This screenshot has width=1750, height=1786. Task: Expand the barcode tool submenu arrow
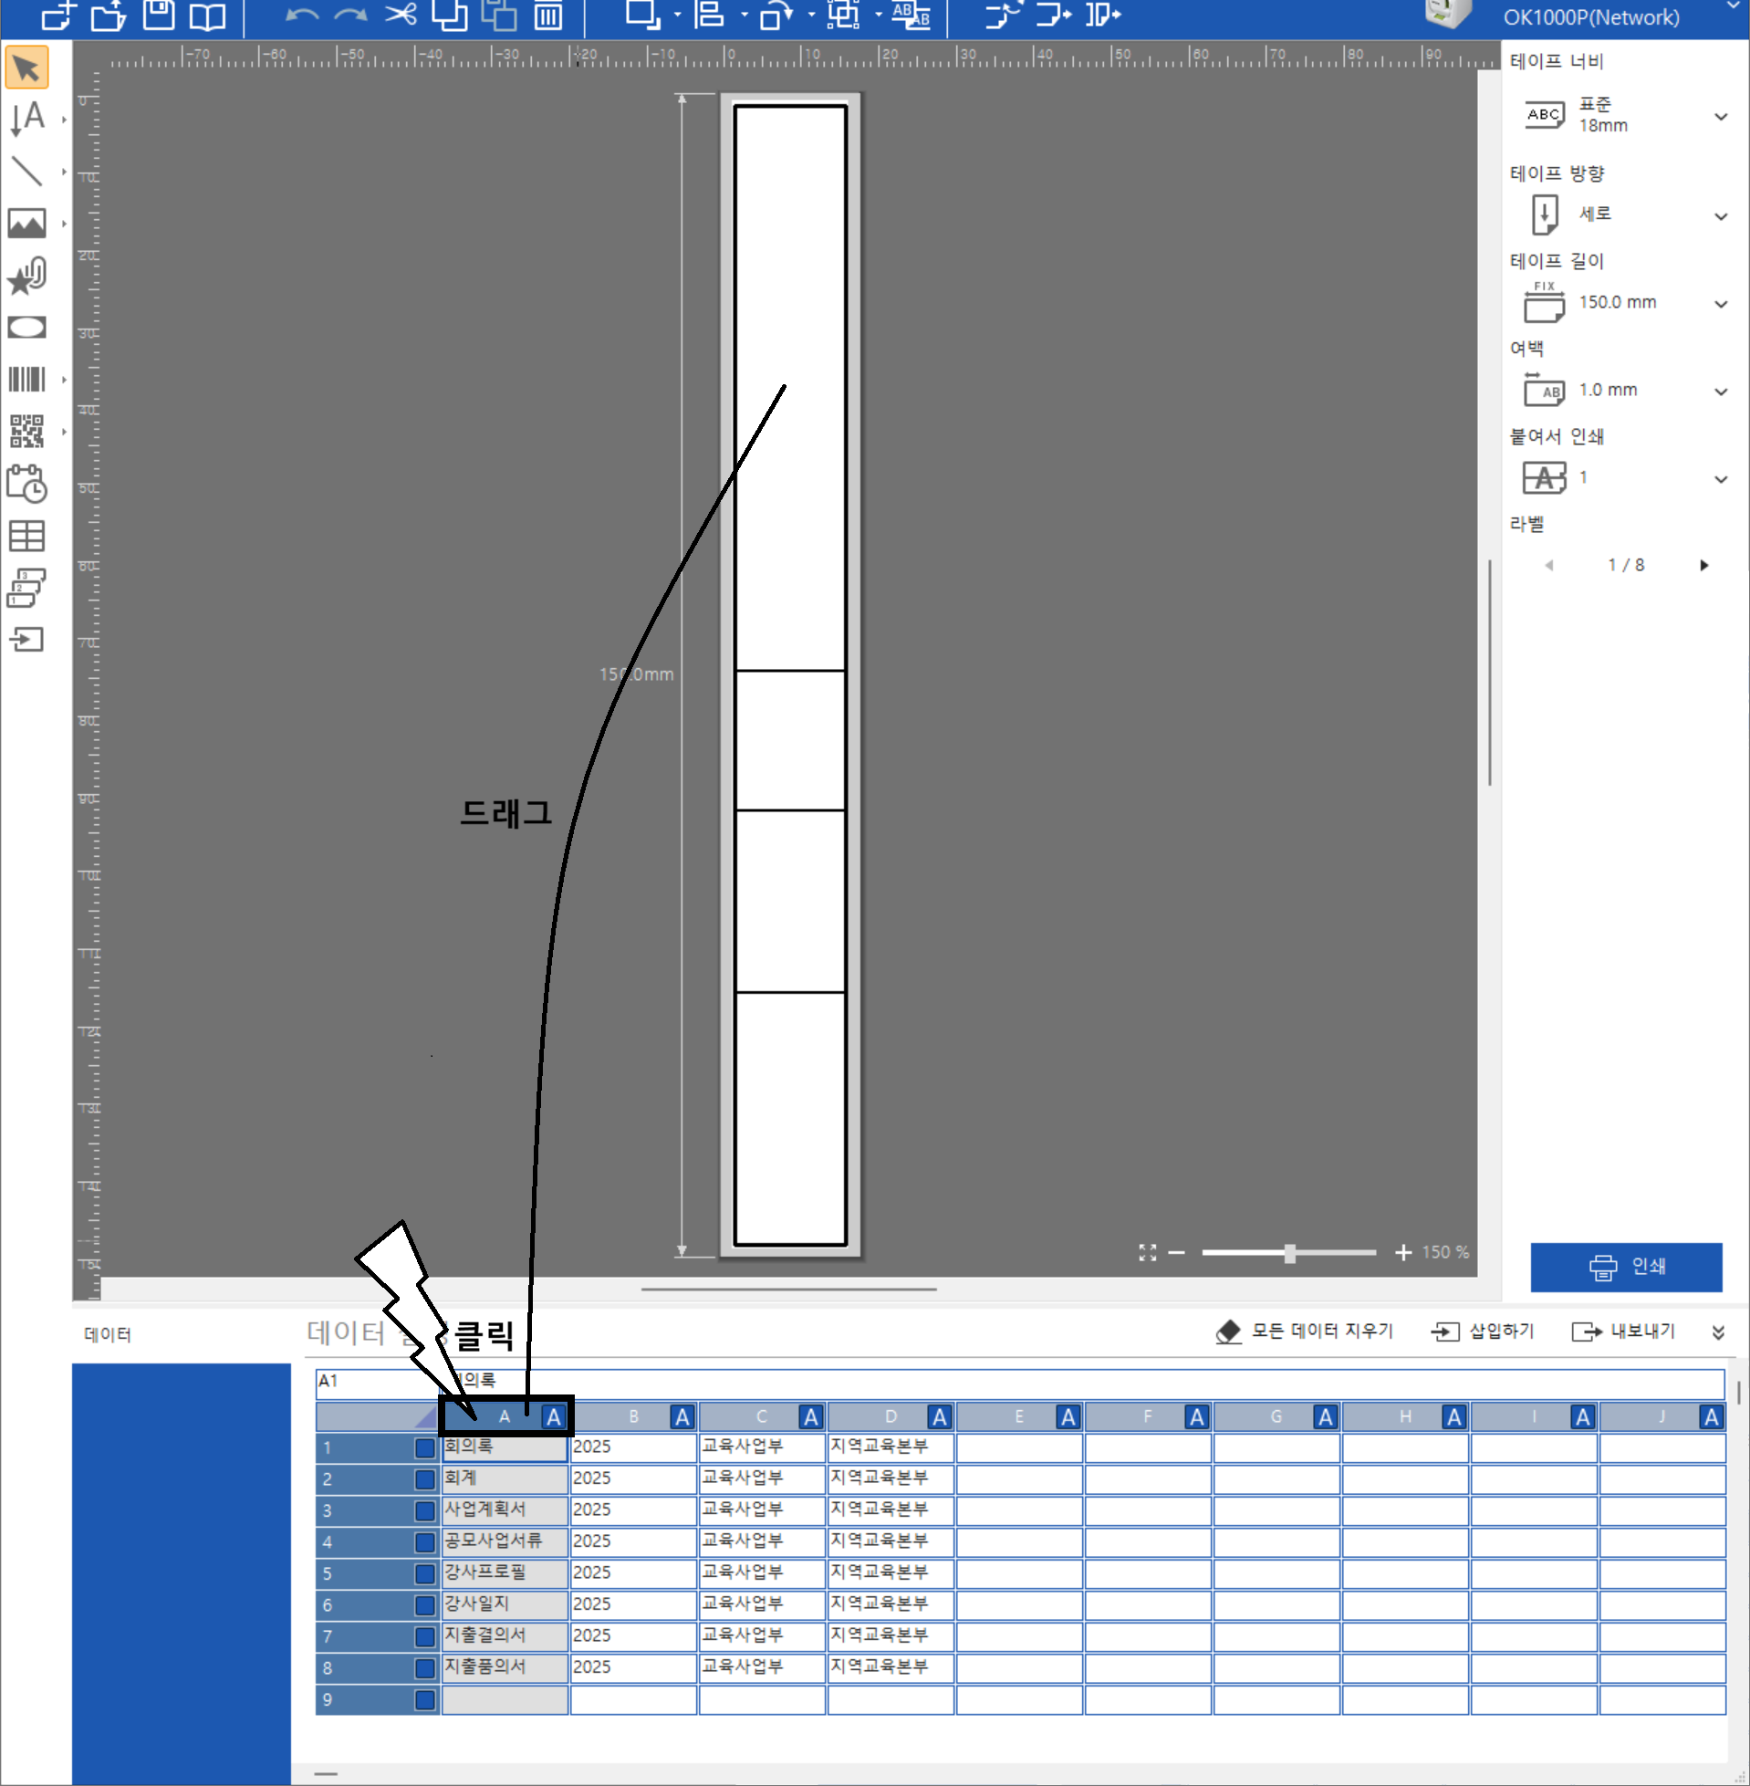tap(64, 380)
